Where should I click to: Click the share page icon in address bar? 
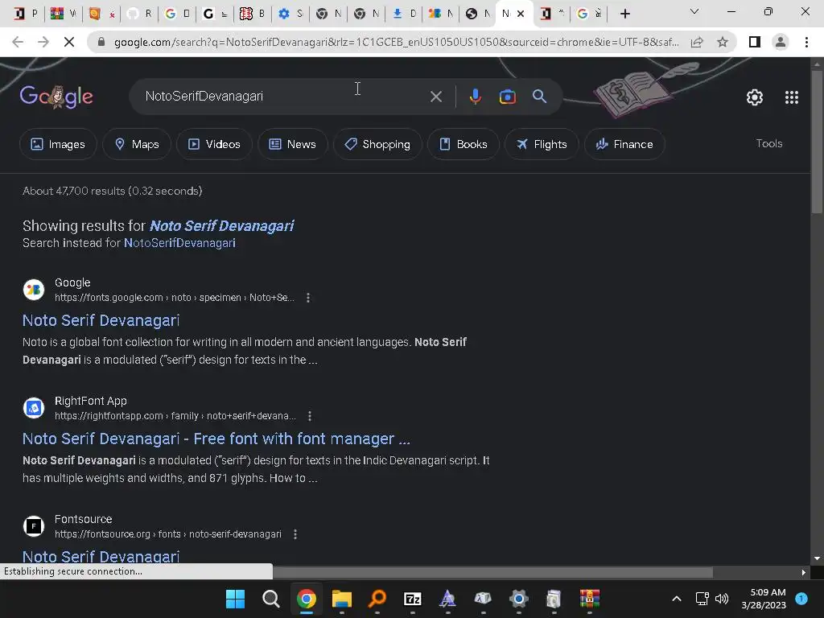[697, 42]
